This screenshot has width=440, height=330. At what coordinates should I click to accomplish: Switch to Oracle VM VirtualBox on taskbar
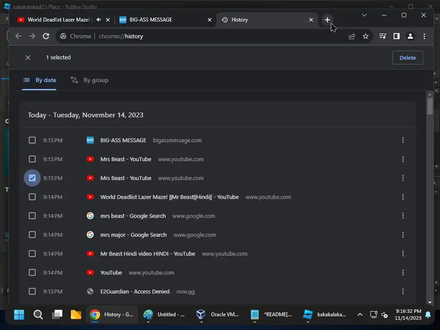click(218, 315)
